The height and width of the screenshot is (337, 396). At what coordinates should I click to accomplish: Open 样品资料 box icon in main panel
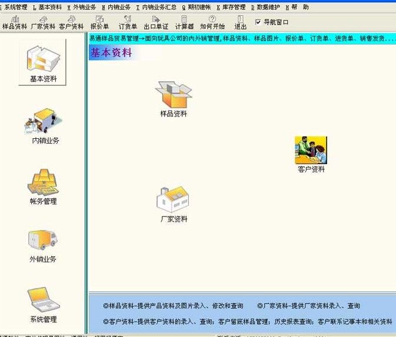pos(174,98)
